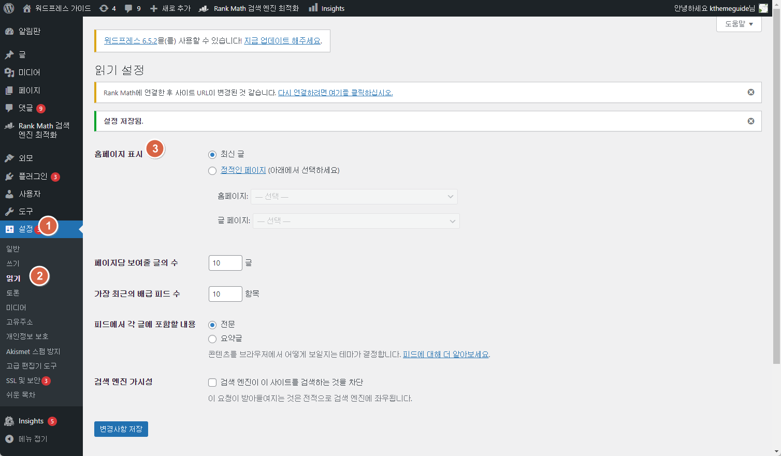Click the 사용자 users icon
The width and height of the screenshot is (781, 456).
point(9,194)
